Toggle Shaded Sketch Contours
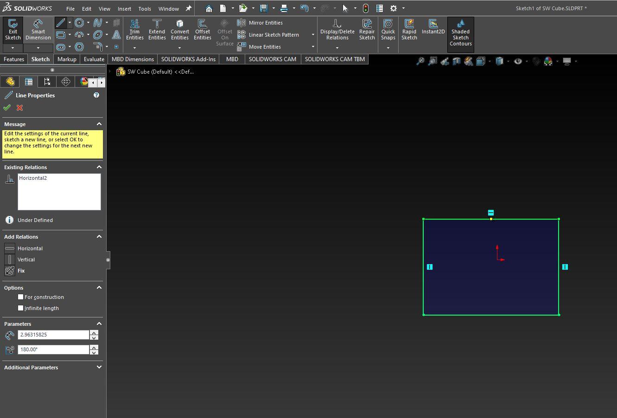617x418 pixels. tap(460, 32)
